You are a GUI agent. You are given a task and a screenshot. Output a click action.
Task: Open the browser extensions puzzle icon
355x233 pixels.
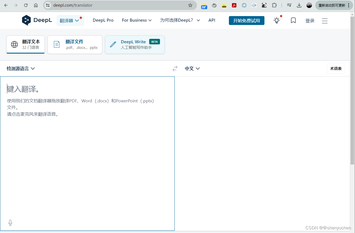274,5
